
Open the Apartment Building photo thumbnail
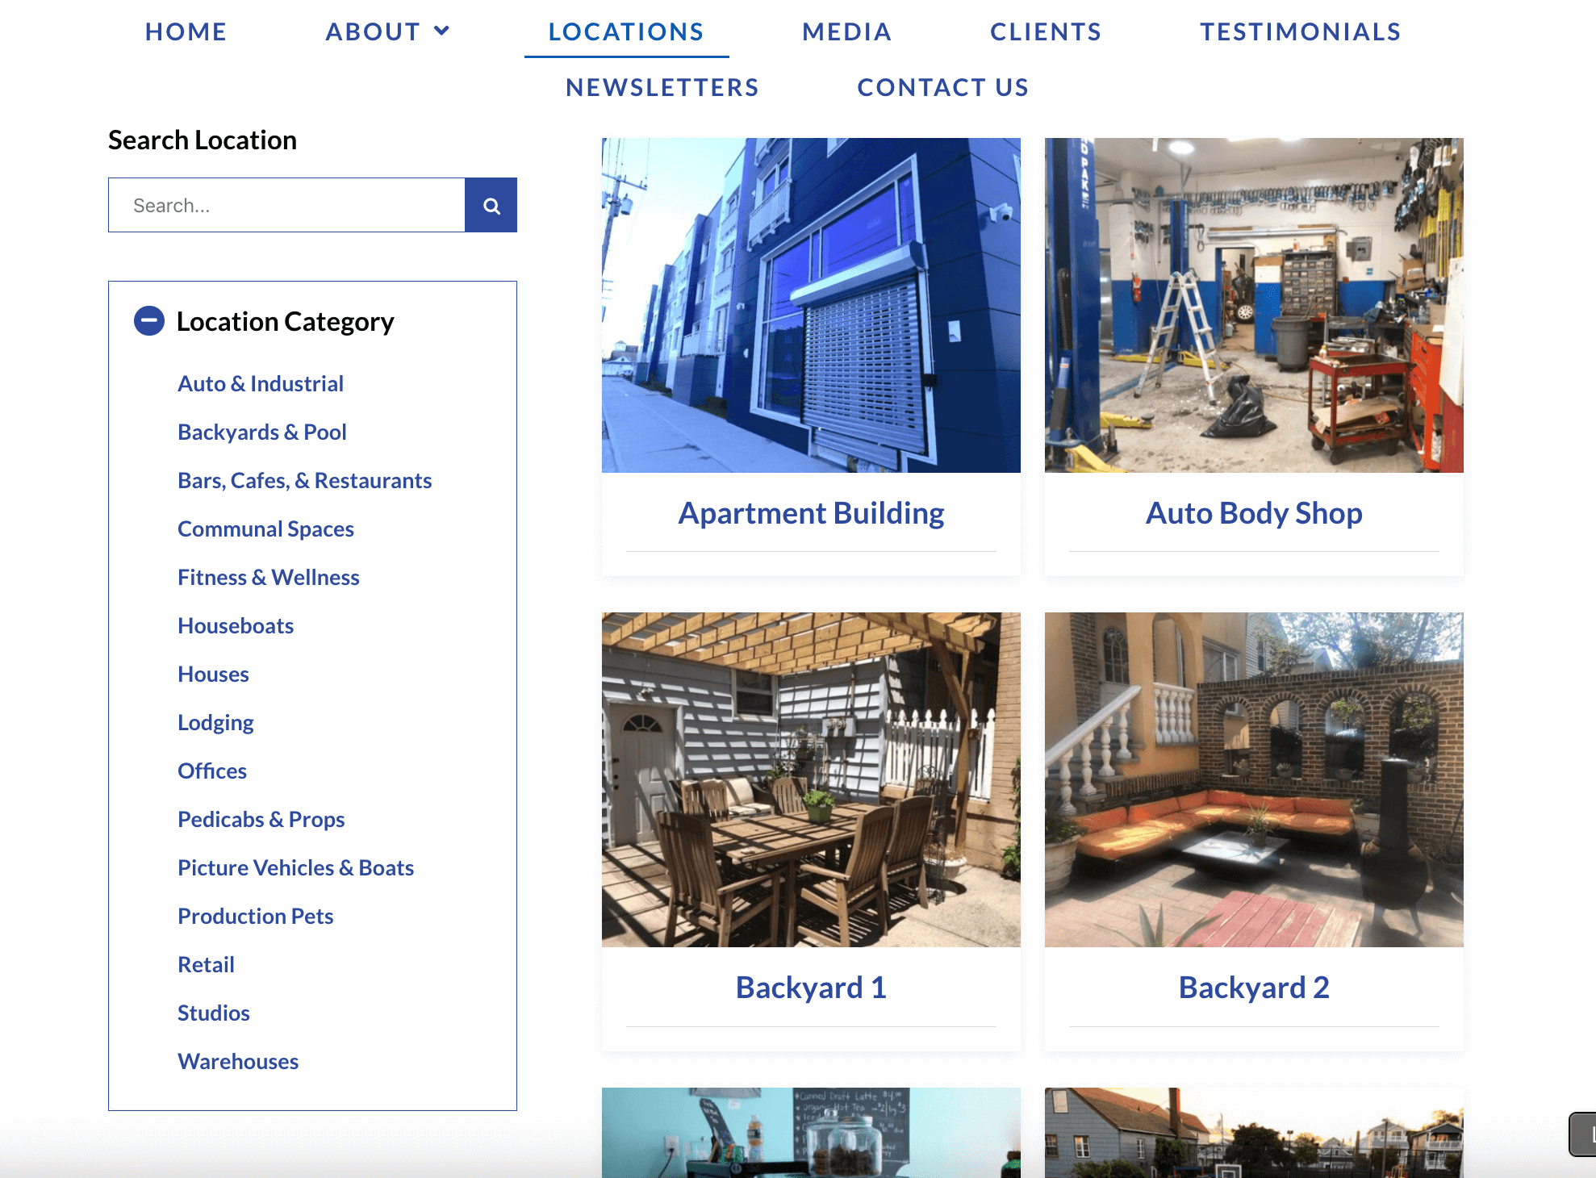click(x=811, y=305)
